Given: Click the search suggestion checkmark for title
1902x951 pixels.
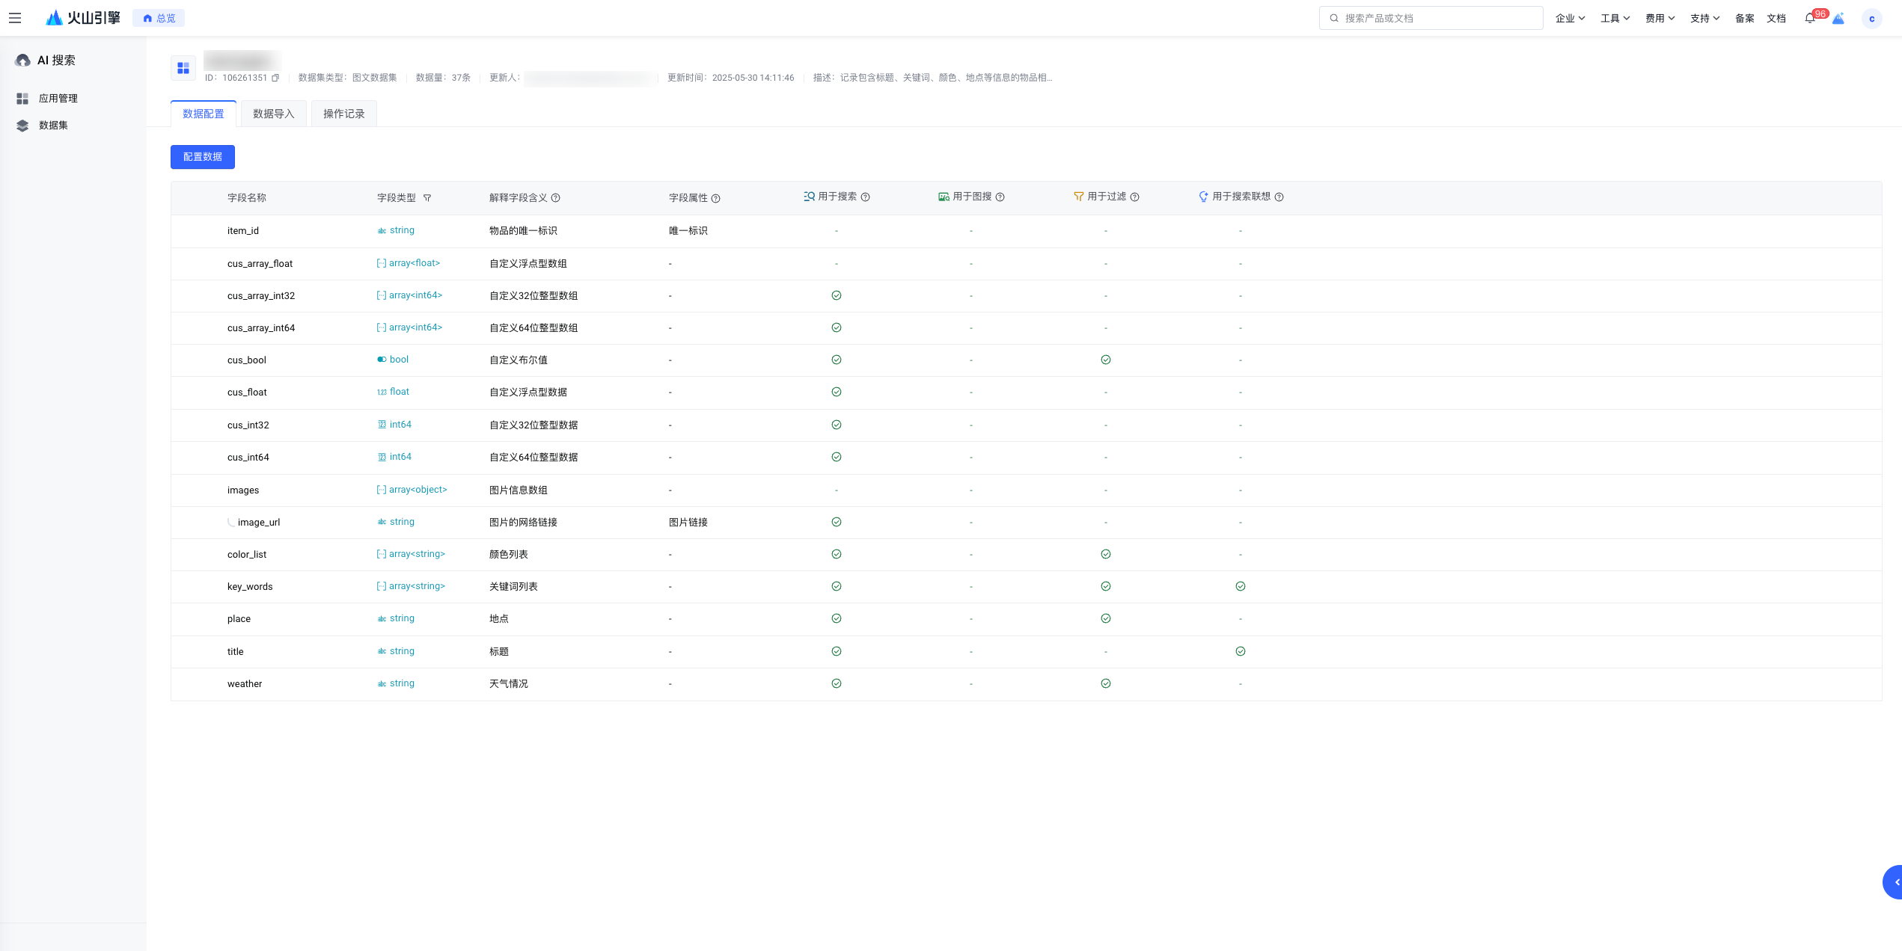Looking at the screenshot, I should tap(1241, 651).
